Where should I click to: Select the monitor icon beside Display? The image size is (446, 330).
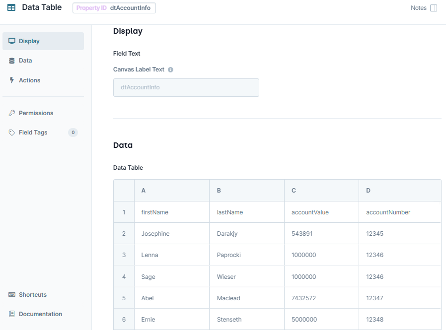(x=11, y=41)
